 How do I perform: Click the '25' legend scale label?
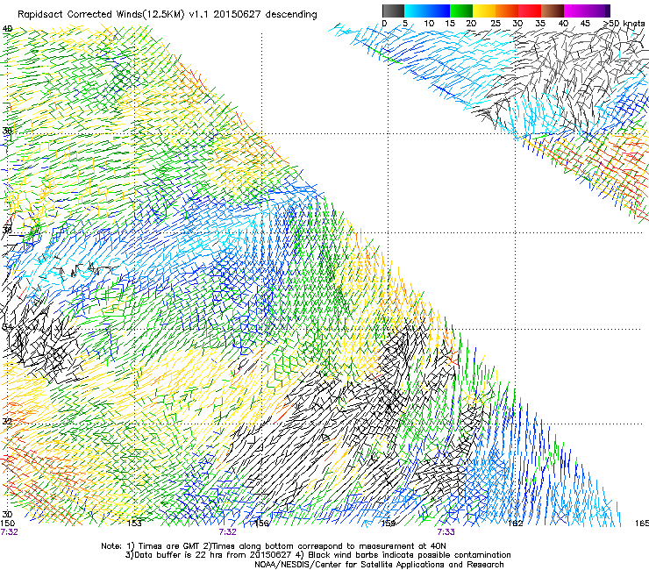pos(496,23)
